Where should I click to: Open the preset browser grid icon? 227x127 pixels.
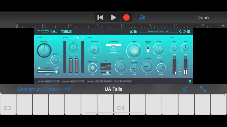[x=188, y=31]
